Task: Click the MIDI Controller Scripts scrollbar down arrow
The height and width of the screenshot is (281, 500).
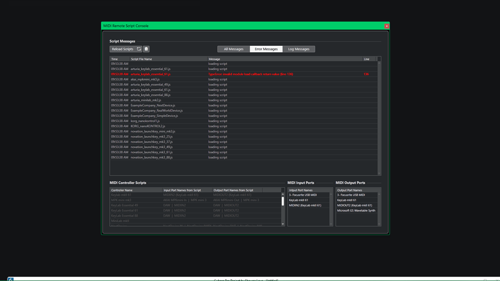Action: coord(283,223)
